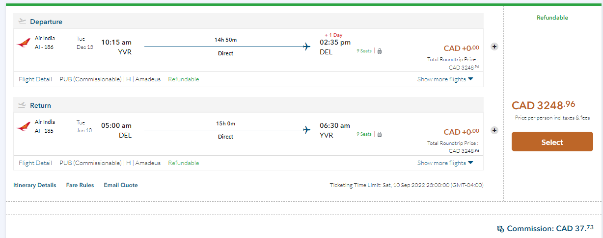Click the plus icon beside return flight price
The height and width of the screenshot is (238, 603).
tap(494, 130)
